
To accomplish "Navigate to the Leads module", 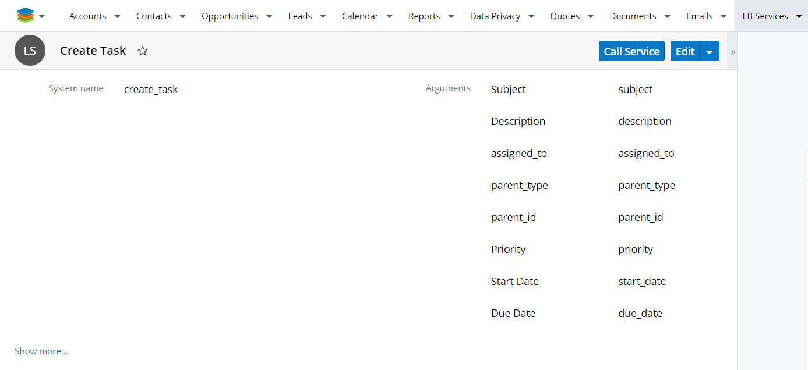I will tap(299, 16).
